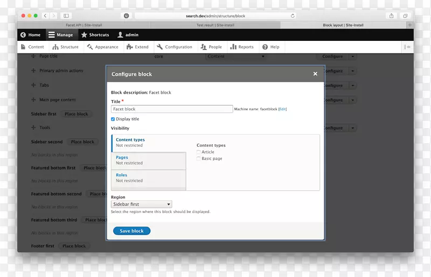Expand Tools row Configure dropdown arrow
This screenshot has height=277, width=431.
(352, 128)
